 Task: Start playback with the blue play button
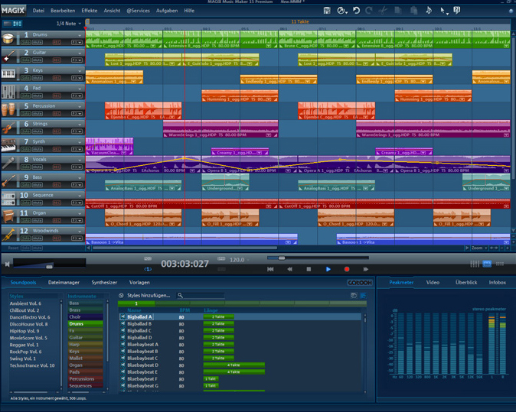coord(328,269)
